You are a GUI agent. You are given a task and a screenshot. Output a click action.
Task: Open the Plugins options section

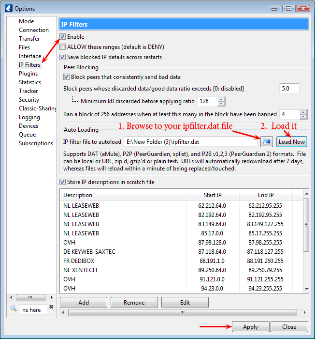[28, 74]
